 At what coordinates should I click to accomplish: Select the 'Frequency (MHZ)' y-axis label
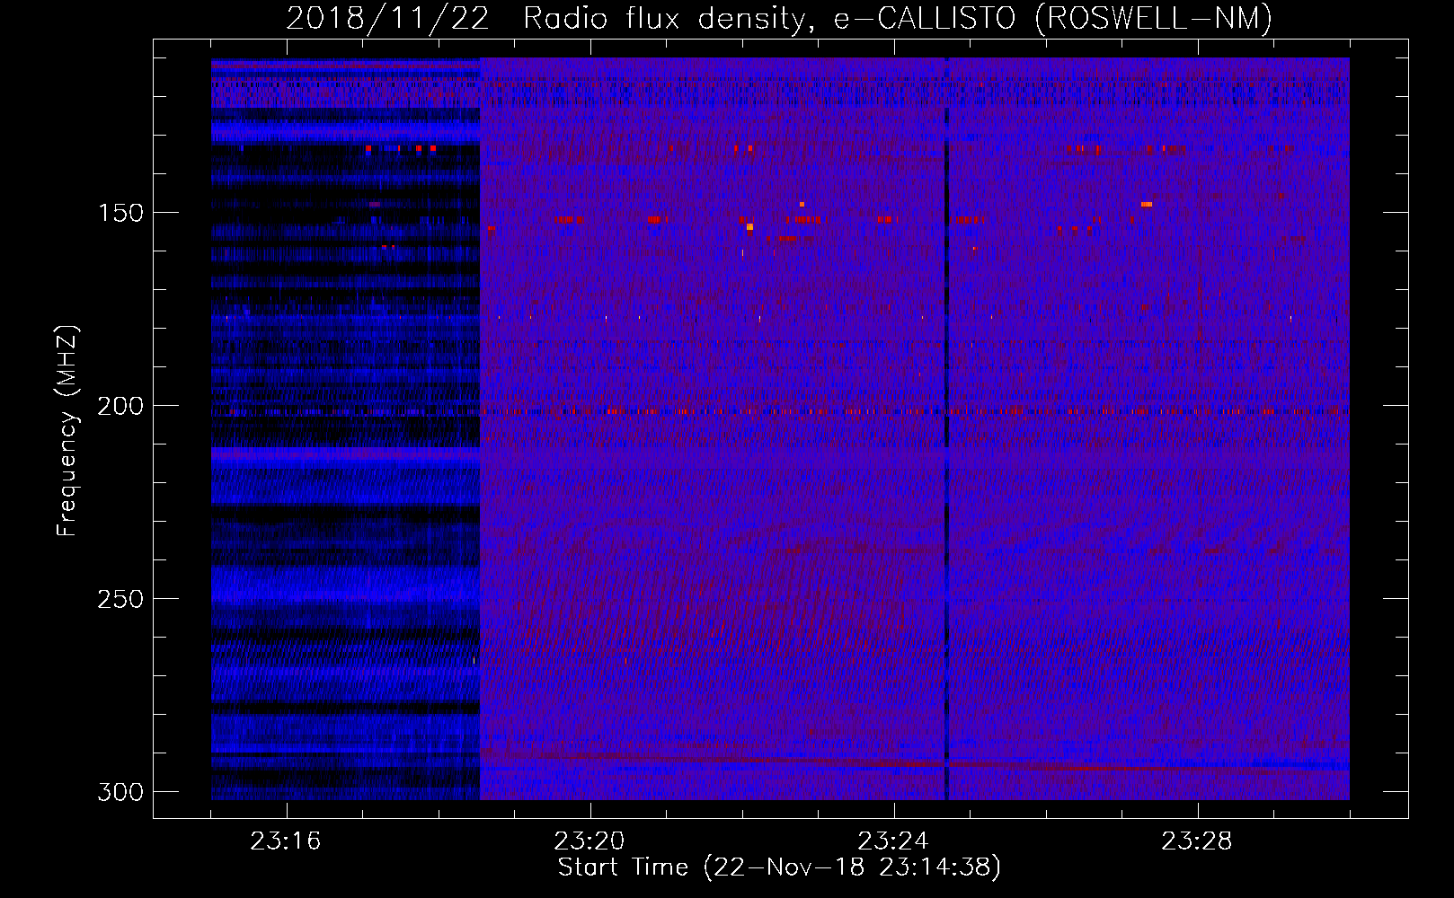pyautogui.click(x=66, y=430)
